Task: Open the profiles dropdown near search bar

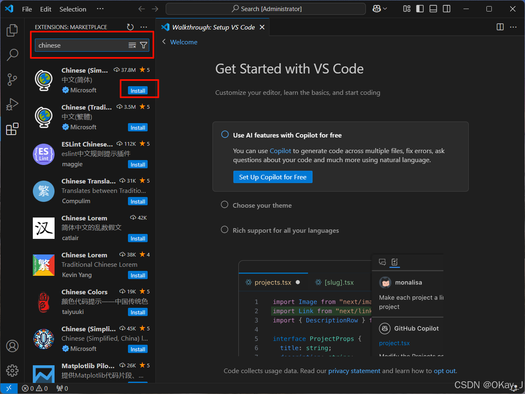Action: (379, 8)
